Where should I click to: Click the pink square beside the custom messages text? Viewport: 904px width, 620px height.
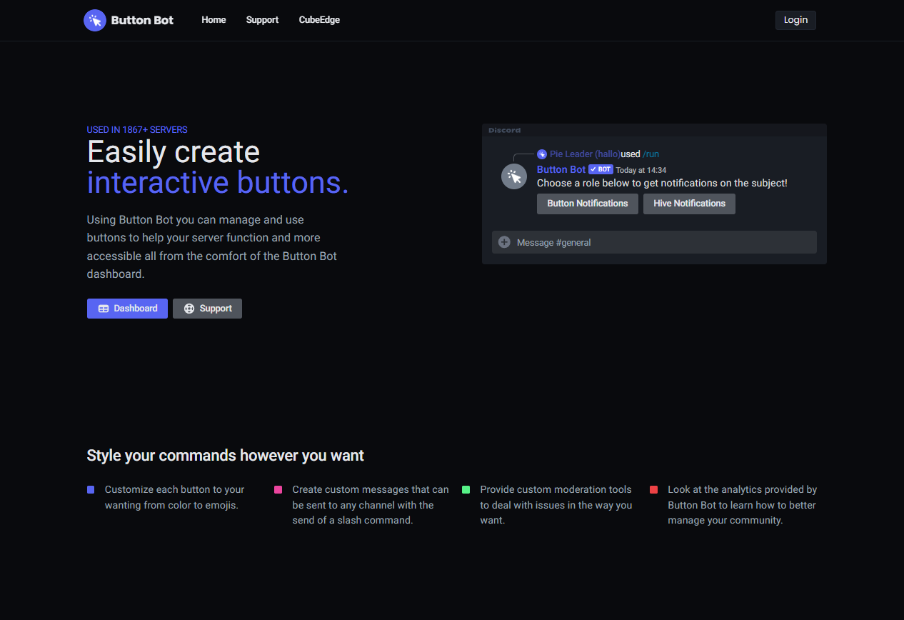tap(278, 490)
